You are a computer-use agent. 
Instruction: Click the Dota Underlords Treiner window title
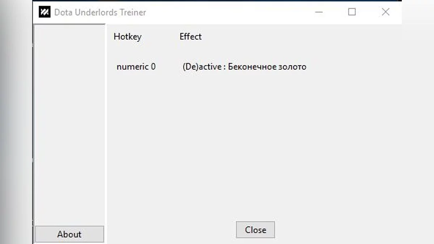(100, 12)
